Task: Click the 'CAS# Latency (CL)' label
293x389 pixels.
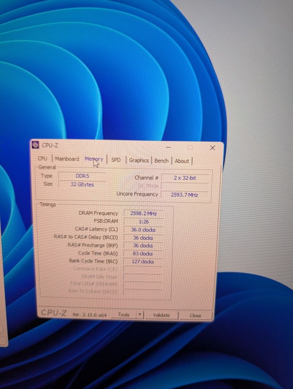Action: coord(96,229)
